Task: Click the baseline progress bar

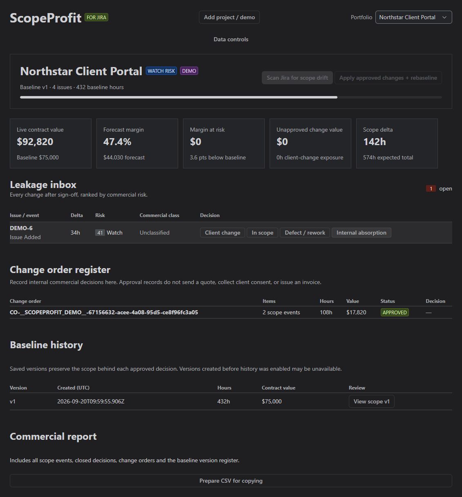Action: coord(231,97)
